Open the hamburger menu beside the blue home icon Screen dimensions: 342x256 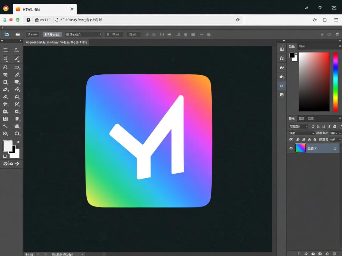18,34
